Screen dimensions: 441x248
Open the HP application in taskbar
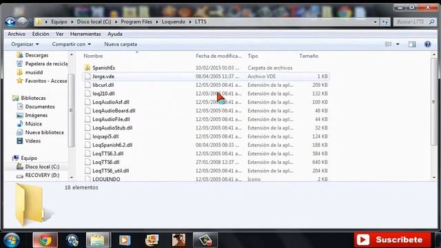(x=72, y=240)
